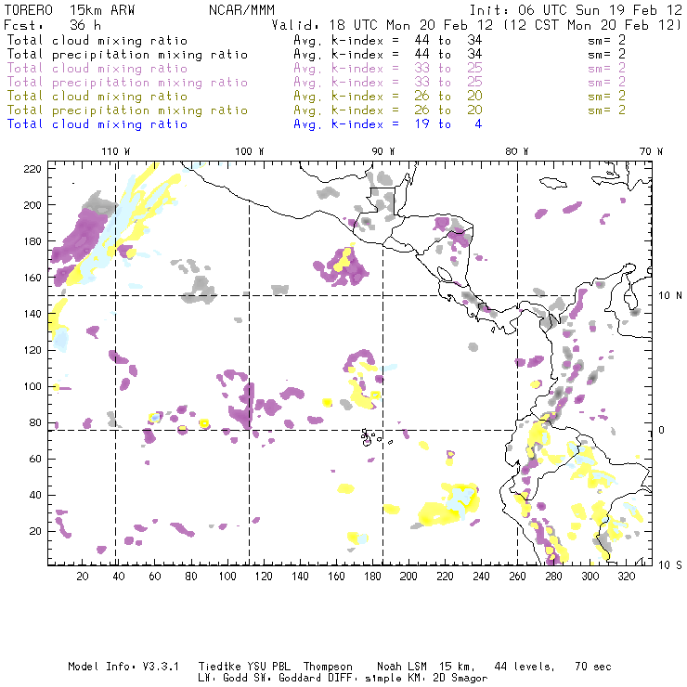Select the "Tiedtke YSU PBL" footer text
The height and width of the screenshot is (687, 687).
coord(245,667)
